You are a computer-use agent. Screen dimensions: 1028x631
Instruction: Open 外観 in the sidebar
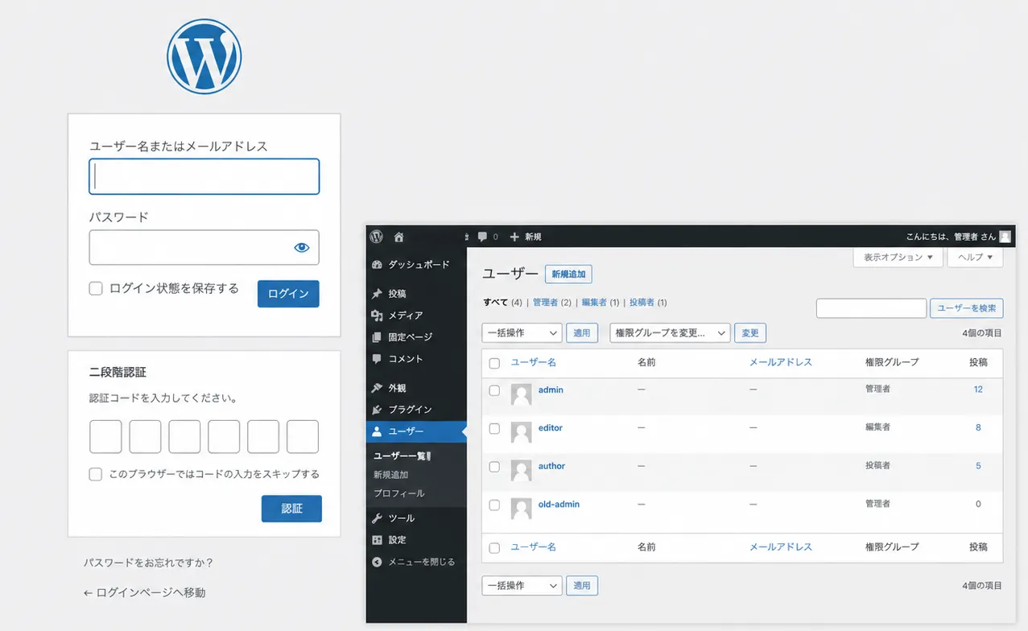click(x=416, y=388)
